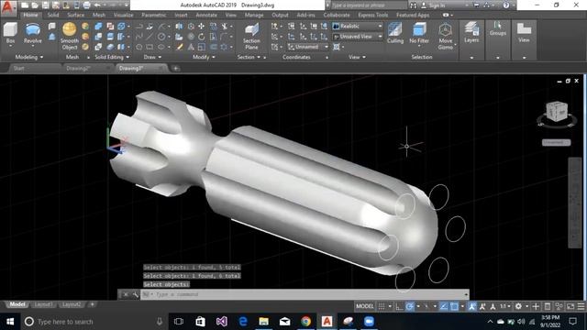587x330 pixels.
Task: Click the Help question mark icon
Action: coord(505,5)
